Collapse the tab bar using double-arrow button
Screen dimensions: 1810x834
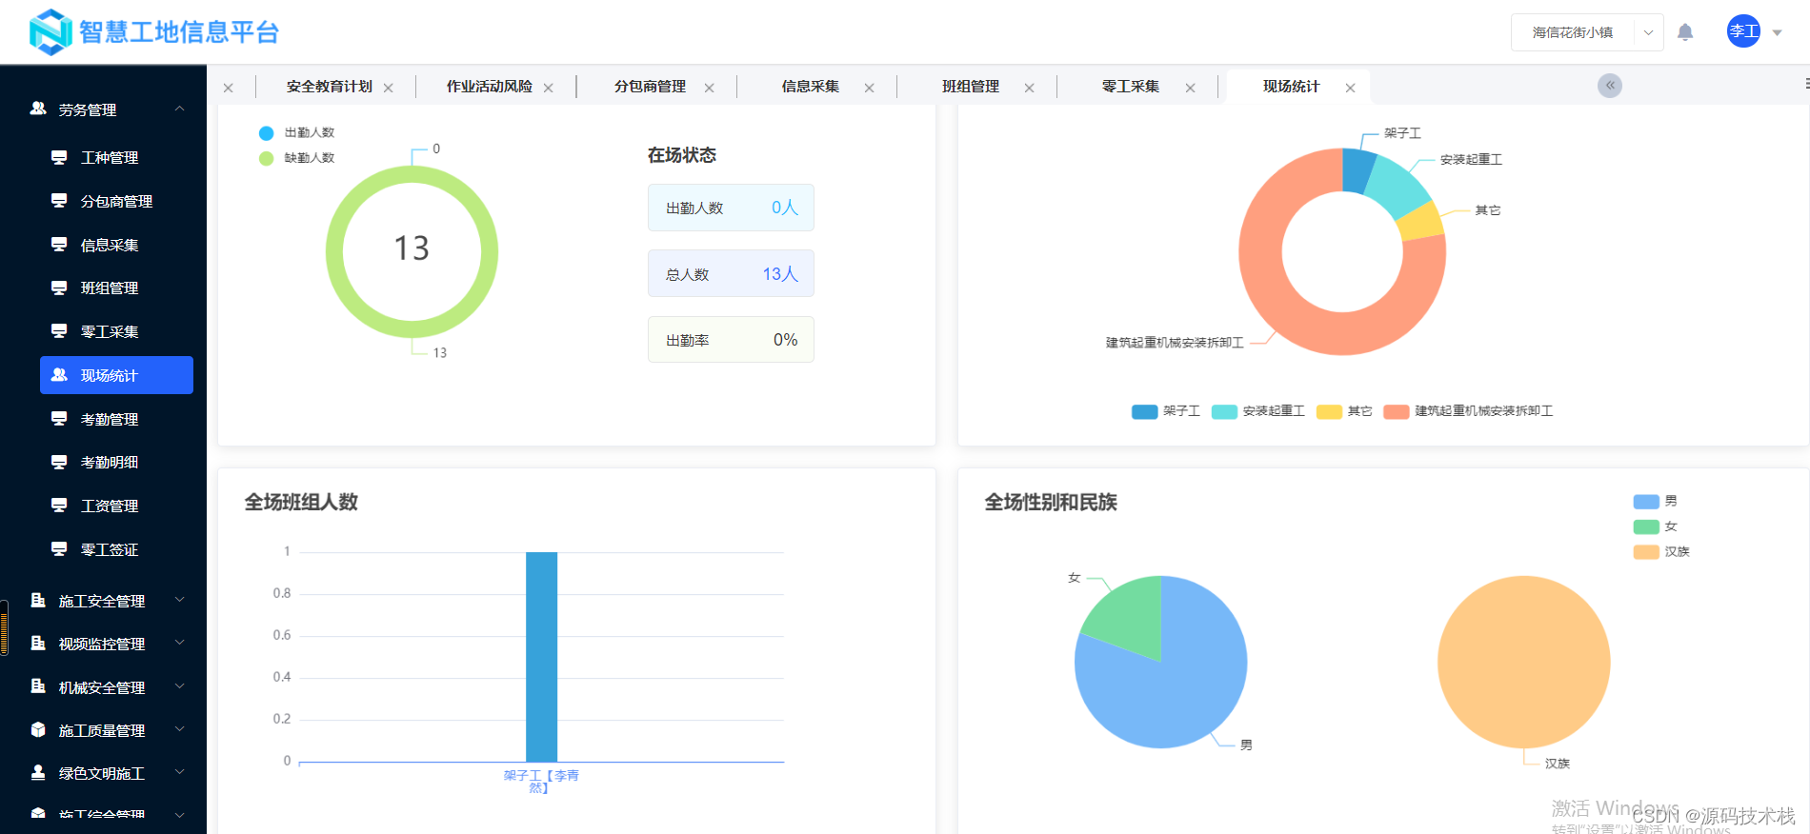click(x=1610, y=86)
